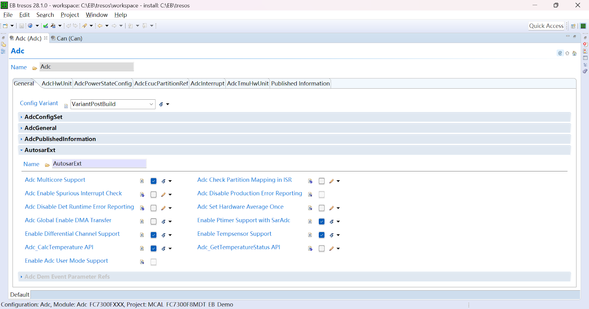Minimize the editor area with the minimize icon
The width and height of the screenshot is (589, 309).
click(x=568, y=36)
